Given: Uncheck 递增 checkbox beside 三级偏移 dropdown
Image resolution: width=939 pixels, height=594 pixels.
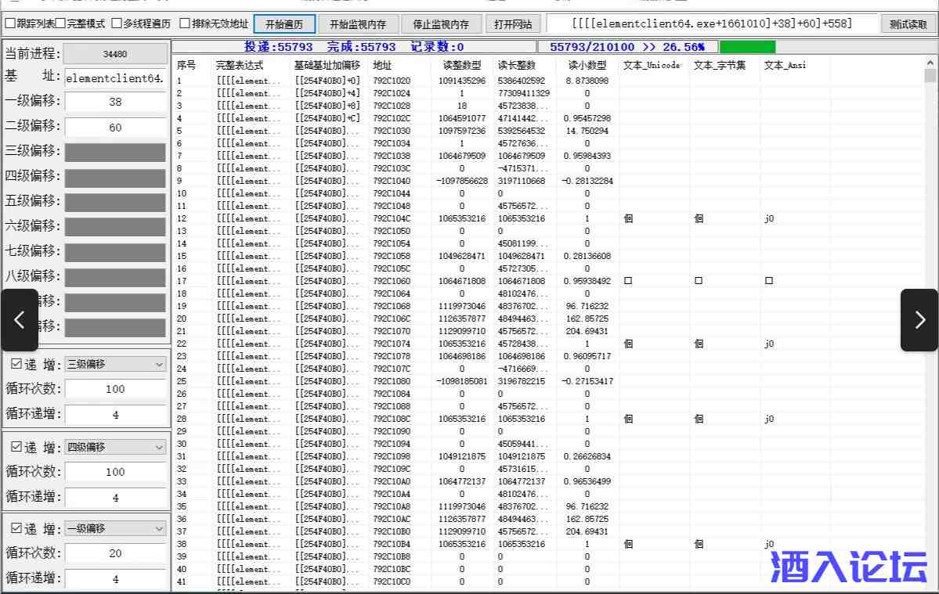Looking at the screenshot, I should [16, 364].
